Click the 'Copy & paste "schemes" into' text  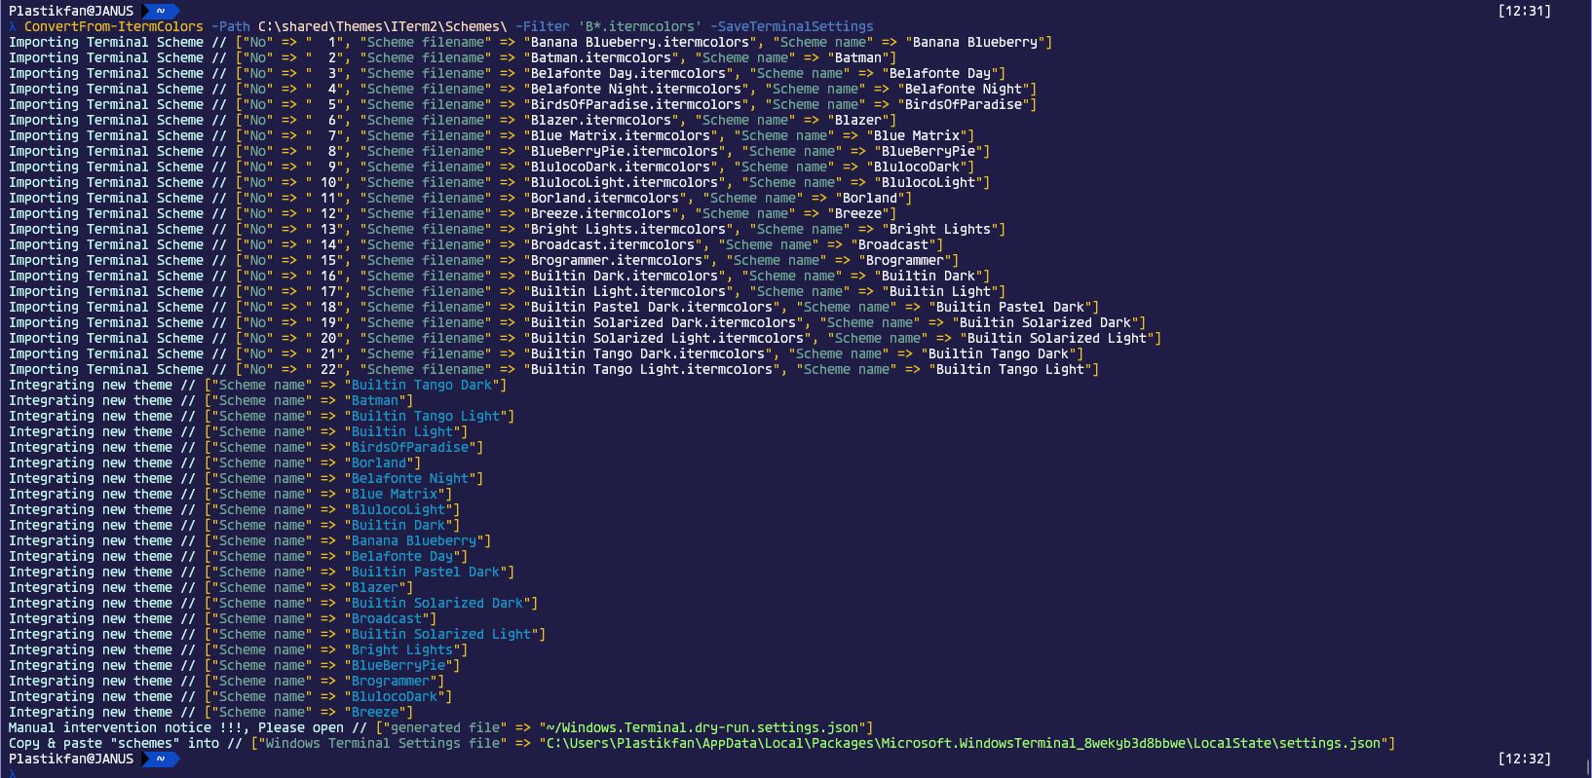pyautogui.click(x=114, y=743)
